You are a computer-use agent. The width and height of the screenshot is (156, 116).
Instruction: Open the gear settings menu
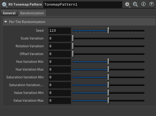(x=127, y=4)
